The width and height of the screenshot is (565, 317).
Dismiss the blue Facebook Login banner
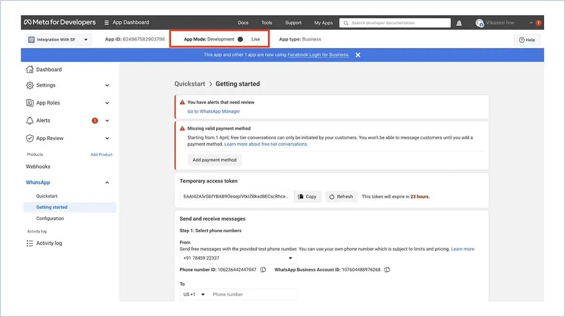pyautogui.click(x=358, y=55)
